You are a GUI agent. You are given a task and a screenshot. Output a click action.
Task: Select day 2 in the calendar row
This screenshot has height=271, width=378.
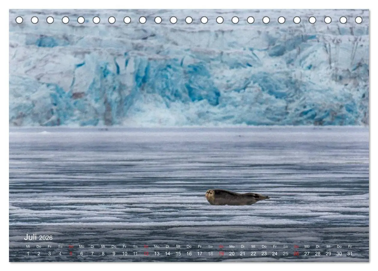[x=39, y=254]
